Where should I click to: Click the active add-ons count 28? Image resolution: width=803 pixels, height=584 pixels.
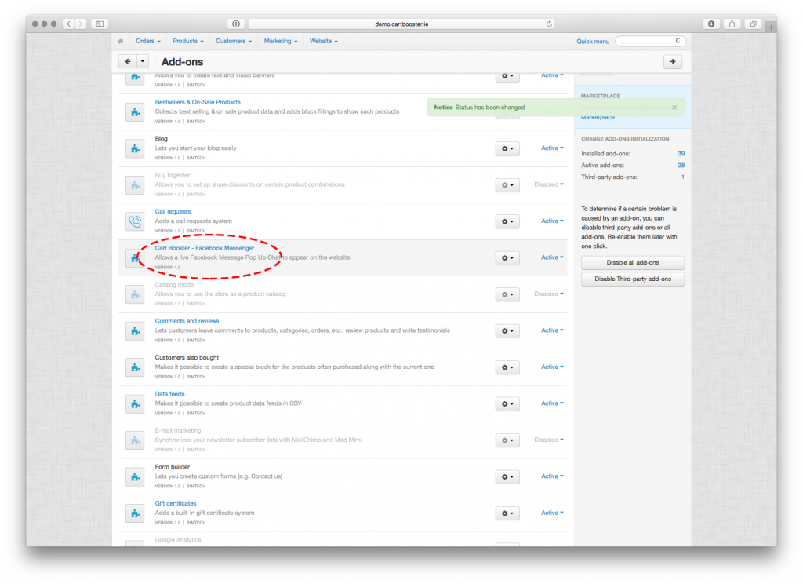681,165
